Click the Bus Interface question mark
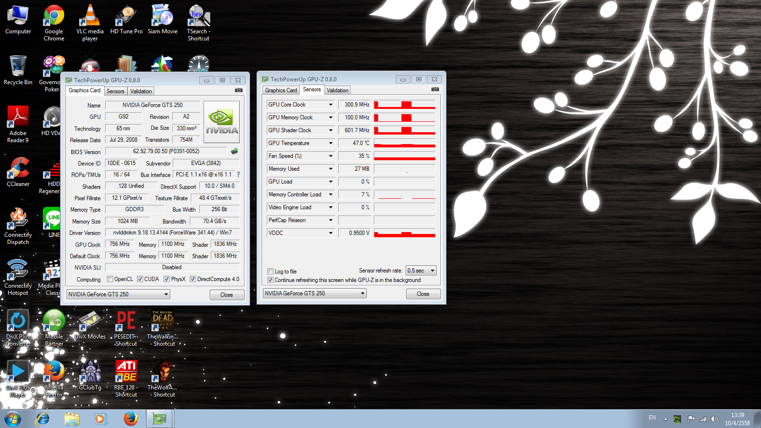Screen dimensions: 761x428 238,175
